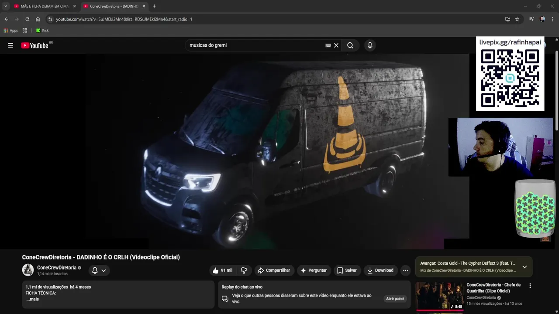Open the on-screen keyboard icon in search box
559x314 pixels.
point(328,45)
